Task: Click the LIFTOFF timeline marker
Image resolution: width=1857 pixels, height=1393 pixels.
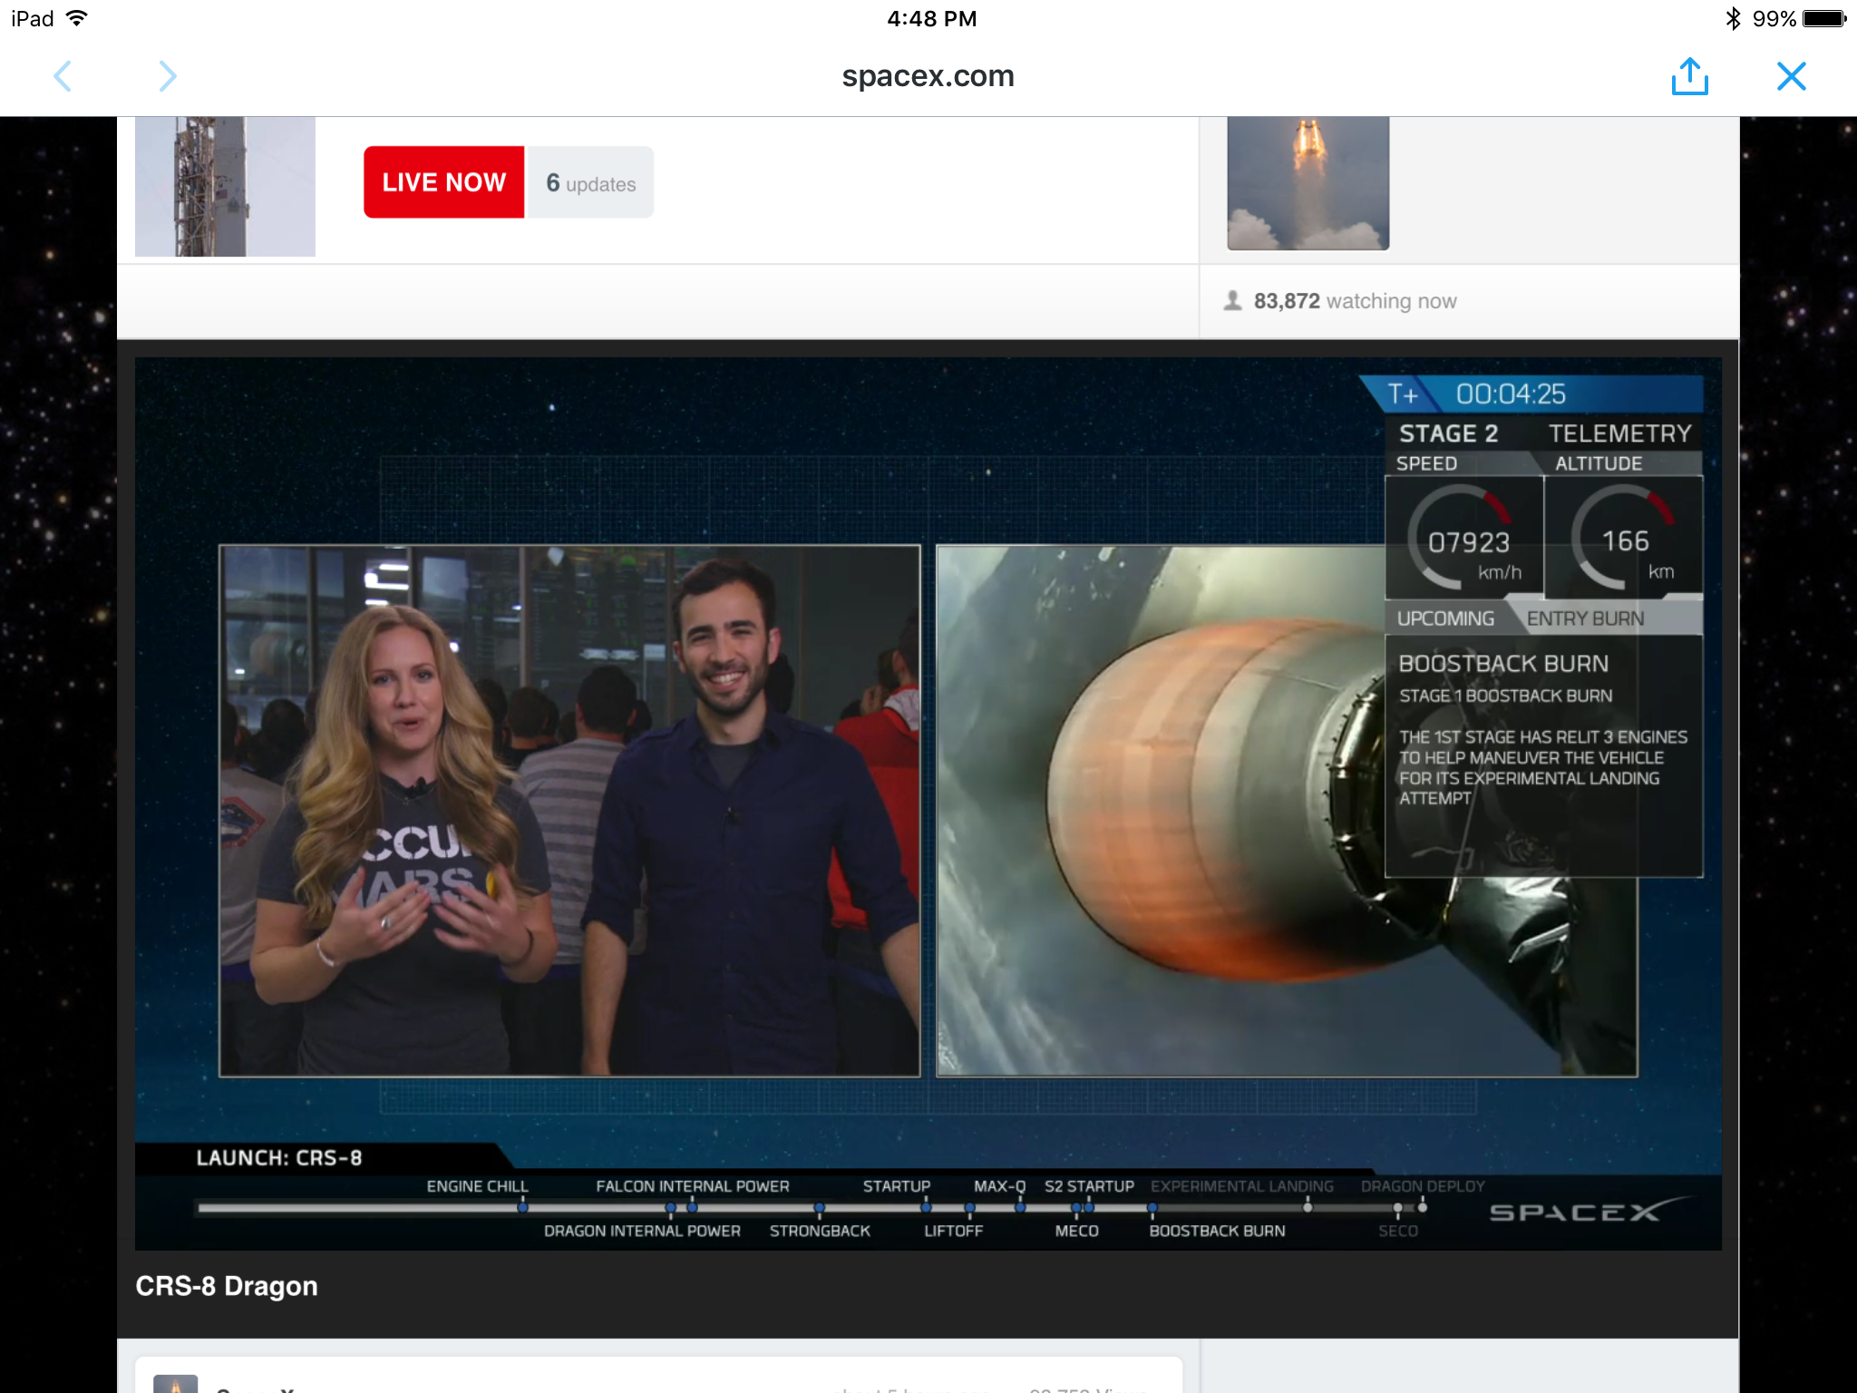Action: click(969, 1208)
